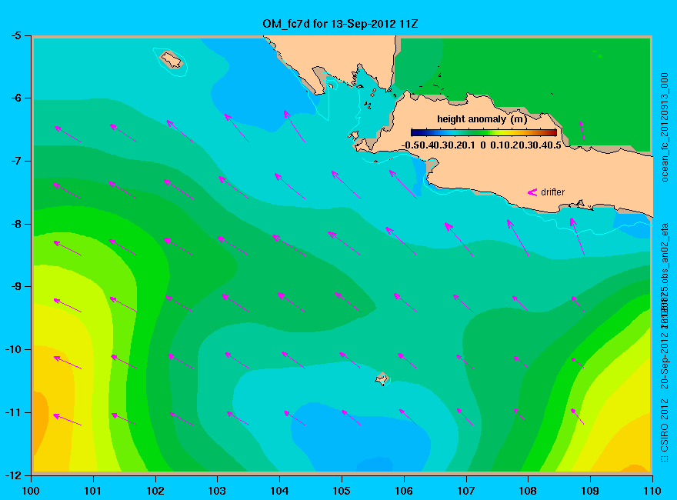Click the latitude label -7

pos(15,161)
